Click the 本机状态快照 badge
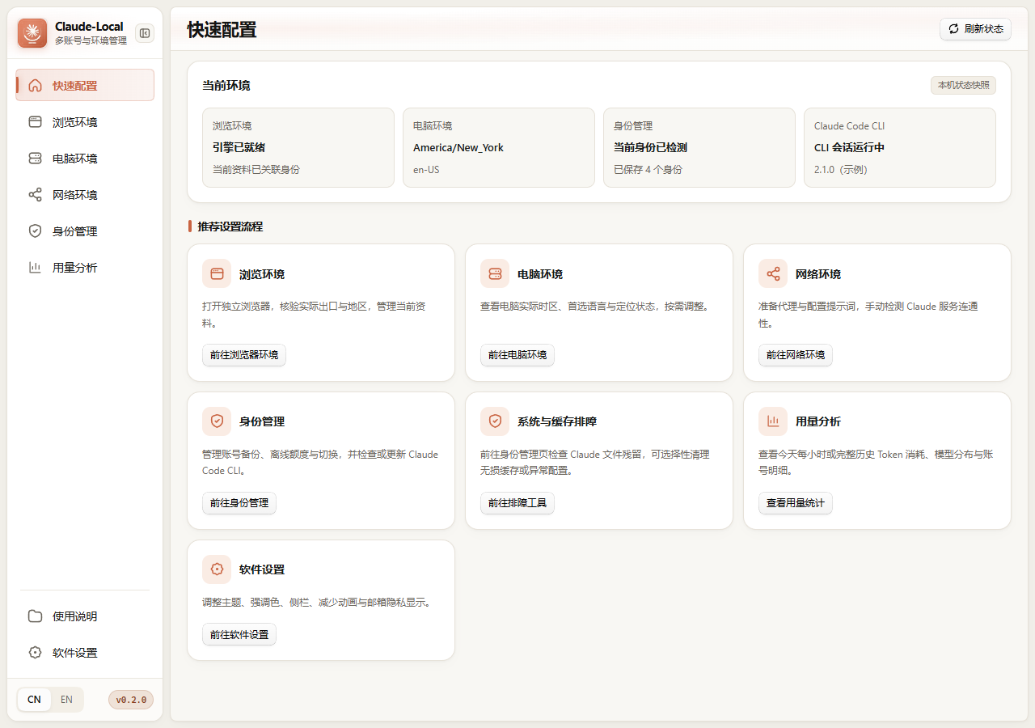Screen dimensions: 1035x728 [963, 86]
